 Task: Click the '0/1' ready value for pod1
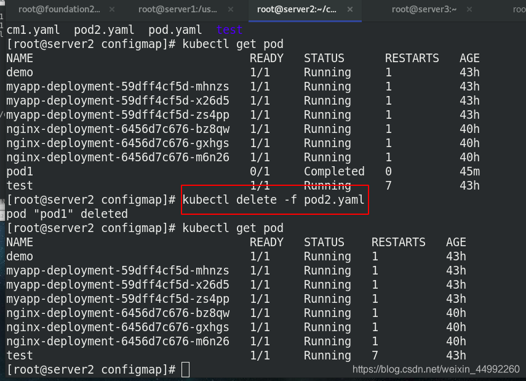260,172
